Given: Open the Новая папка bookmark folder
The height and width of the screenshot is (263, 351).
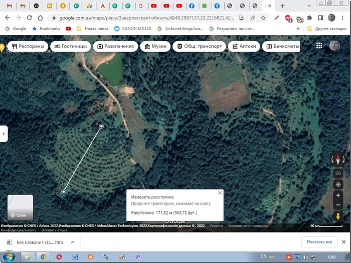Looking at the screenshot, I should [x=93, y=28].
